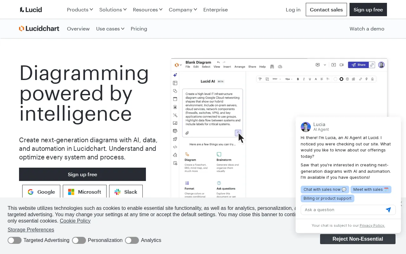The width and height of the screenshot is (406, 254).
Task: Open the Storage Preferences link
Action: pos(31,230)
